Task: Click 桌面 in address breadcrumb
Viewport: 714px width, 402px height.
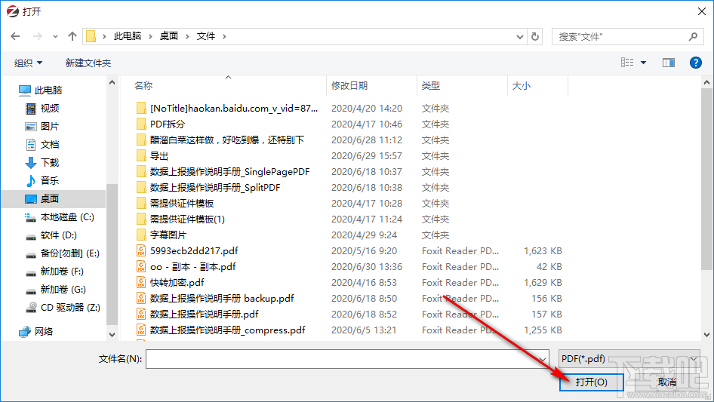Action: [168, 36]
